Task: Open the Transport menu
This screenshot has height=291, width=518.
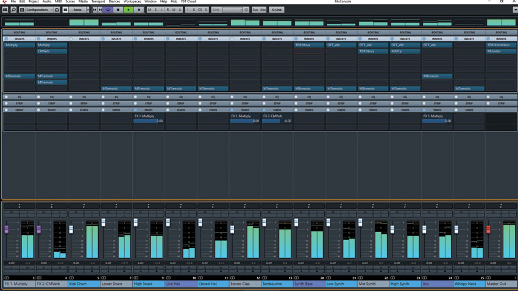Action: tap(98, 2)
